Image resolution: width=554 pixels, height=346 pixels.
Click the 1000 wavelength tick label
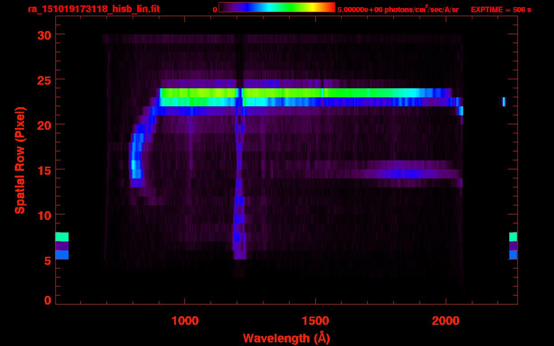[x=185, y=321]
